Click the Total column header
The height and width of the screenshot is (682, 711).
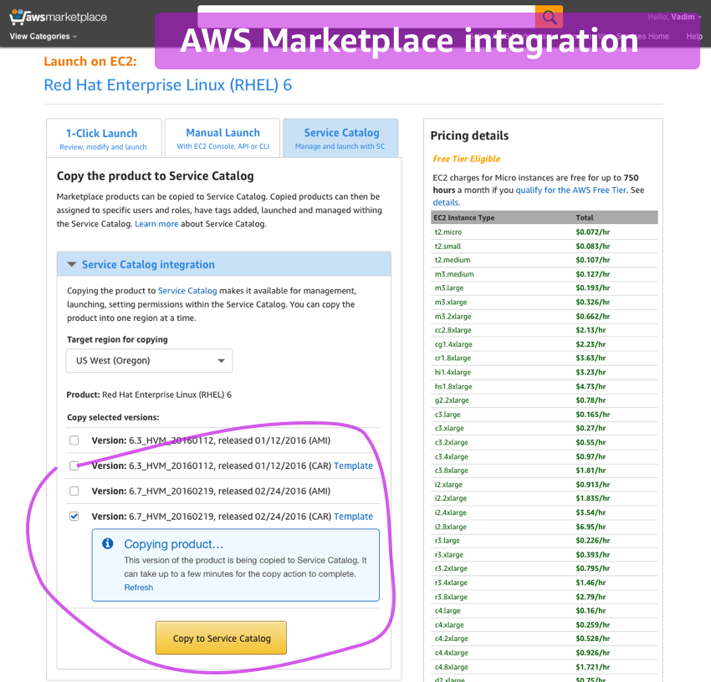(585, 217)
